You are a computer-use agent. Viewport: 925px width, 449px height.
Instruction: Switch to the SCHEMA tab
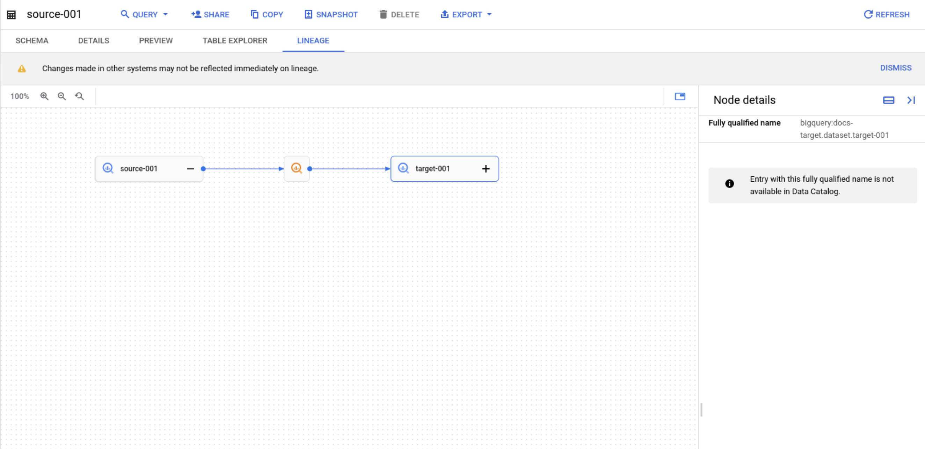coord(32,40)
